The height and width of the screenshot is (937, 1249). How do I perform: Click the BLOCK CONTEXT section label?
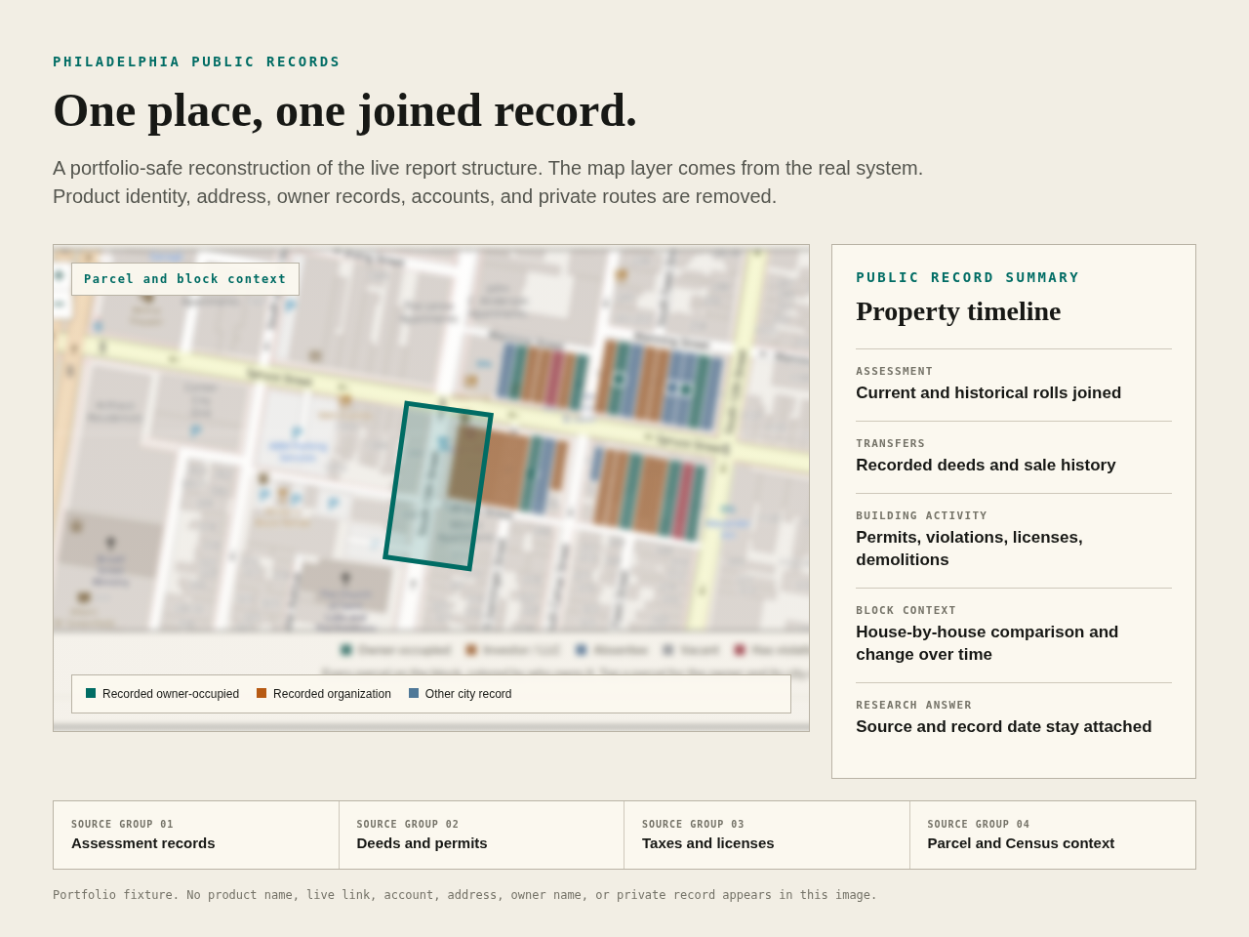(x=907, y=611)
